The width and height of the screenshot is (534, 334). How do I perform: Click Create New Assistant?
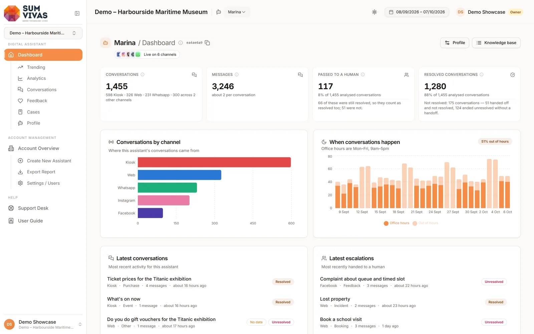click(49, 161)
